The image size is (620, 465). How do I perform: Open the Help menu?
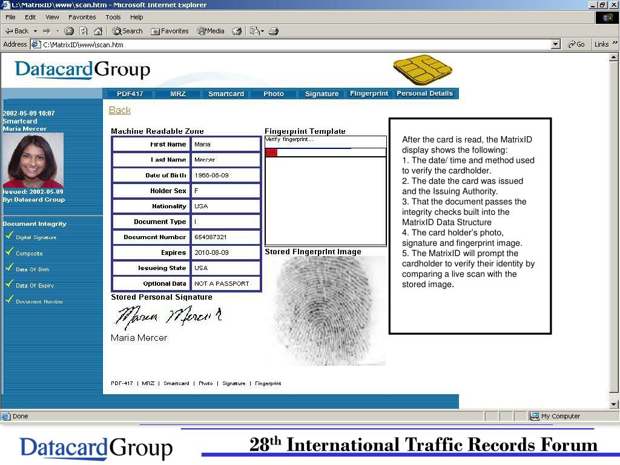137,17
